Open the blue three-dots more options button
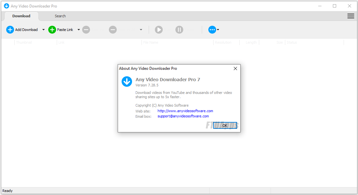358x195 pixels. pyautogui.click(x=212, y=30)
